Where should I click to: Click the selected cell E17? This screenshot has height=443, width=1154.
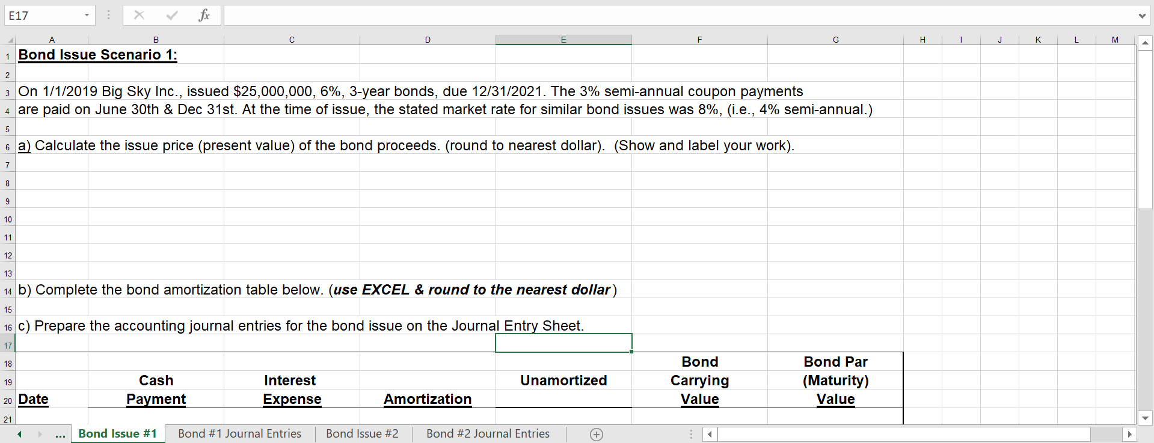(563, 343)
